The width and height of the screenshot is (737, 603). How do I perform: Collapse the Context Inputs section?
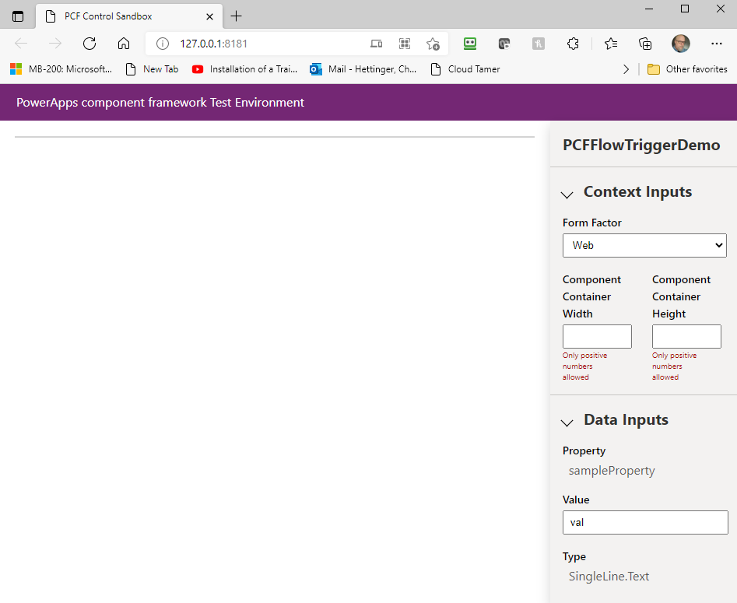568,194
